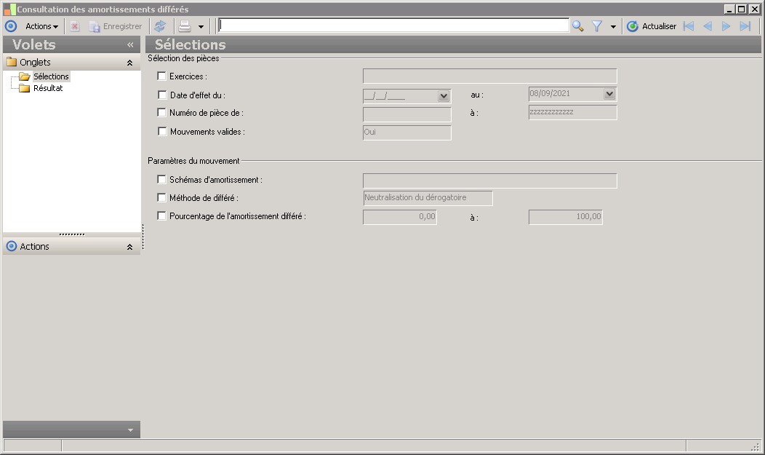
Task: Click the refresh arrows toolbar icon
Action: pos(160,26)
